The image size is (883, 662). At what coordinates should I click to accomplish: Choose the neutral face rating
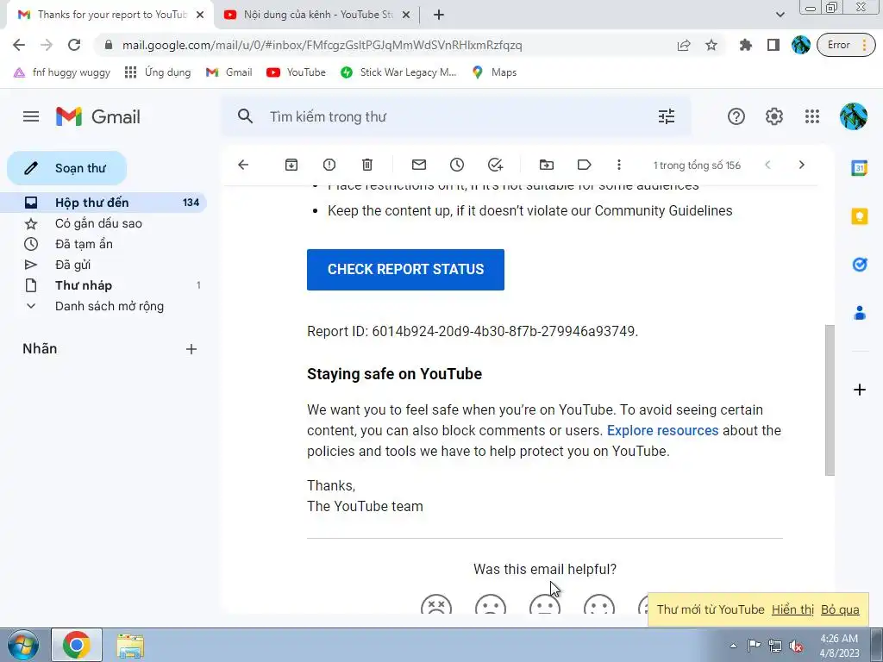pyautogui.click(x=545, y=604)
